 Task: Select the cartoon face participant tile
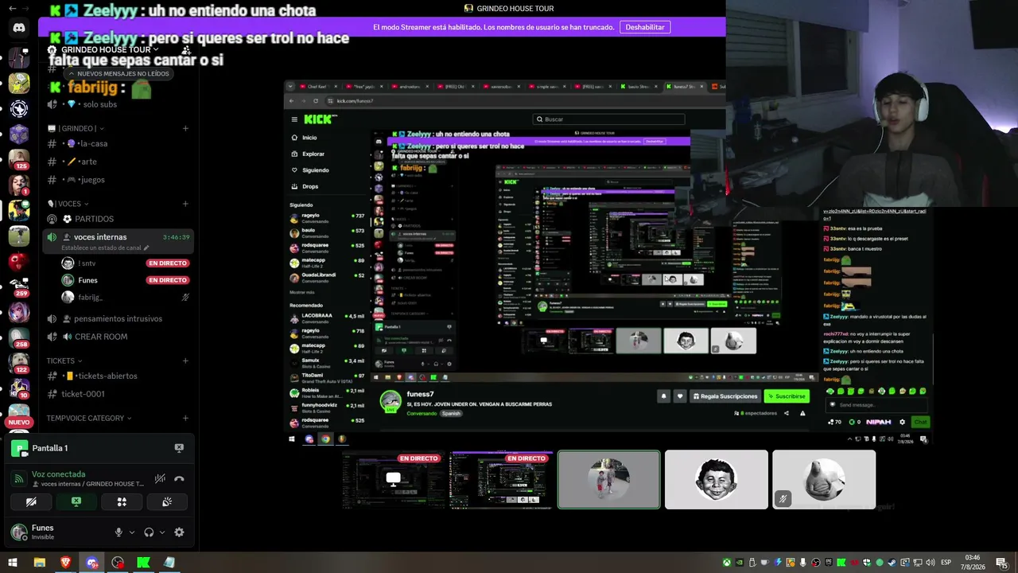point(717,479)
